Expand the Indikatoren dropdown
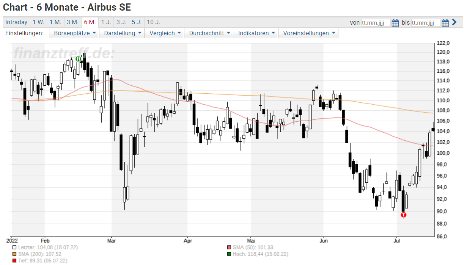This screenshot has width=464, height=265. [256, 33]
